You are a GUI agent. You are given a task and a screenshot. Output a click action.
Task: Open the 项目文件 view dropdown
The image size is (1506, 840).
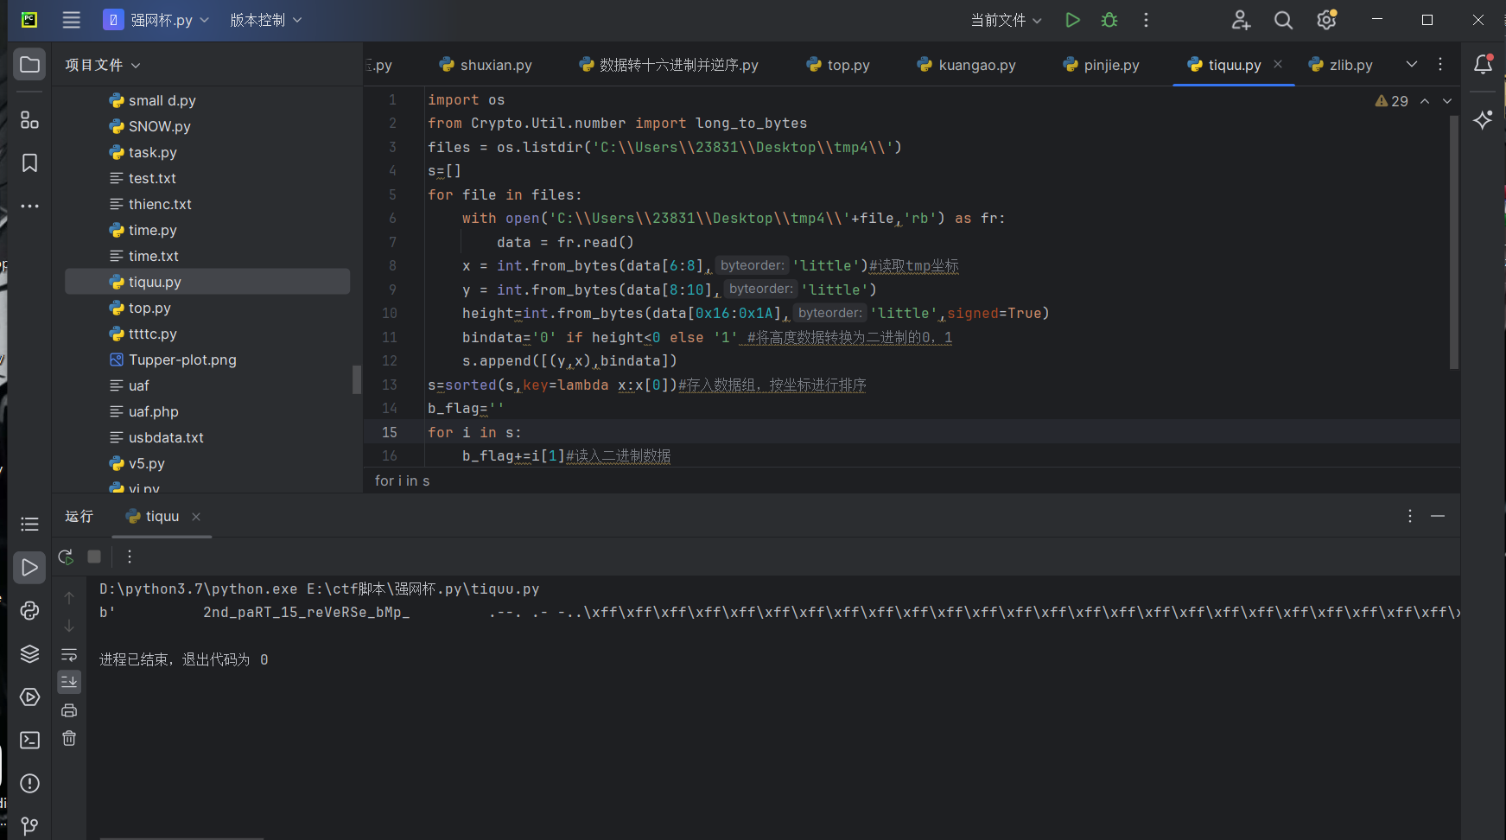tap(102, 65)
